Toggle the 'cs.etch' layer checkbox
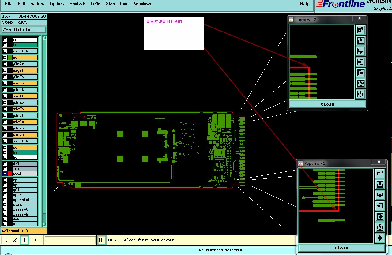392x255 pixels. click(5, 51)
